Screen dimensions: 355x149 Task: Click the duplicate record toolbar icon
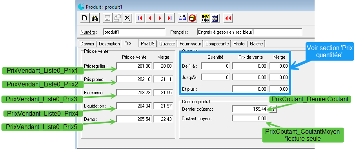point(117,18)
